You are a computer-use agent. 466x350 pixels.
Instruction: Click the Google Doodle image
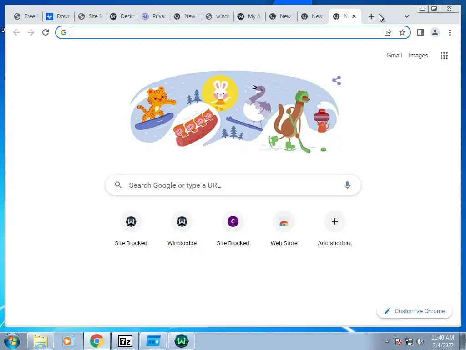[234, 113]
